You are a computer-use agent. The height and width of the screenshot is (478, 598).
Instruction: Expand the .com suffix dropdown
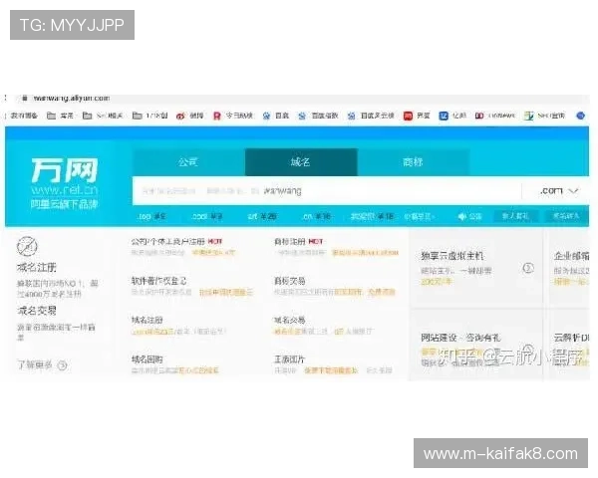click(x=559, y=190)
